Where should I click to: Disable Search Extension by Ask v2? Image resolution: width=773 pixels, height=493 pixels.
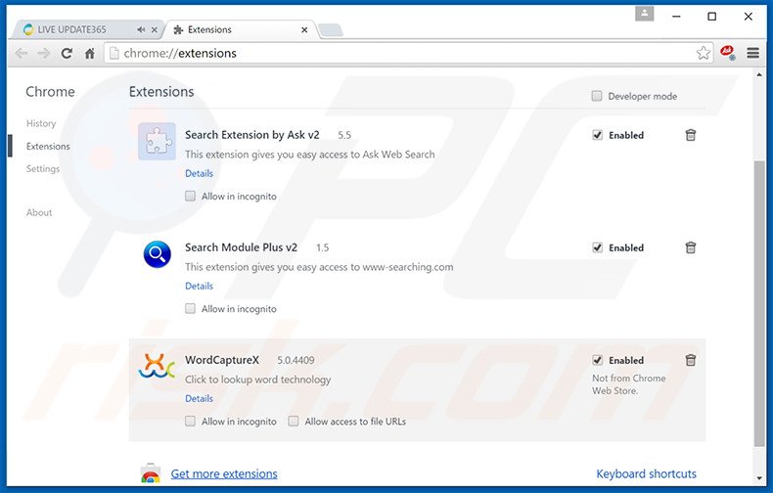597,135
